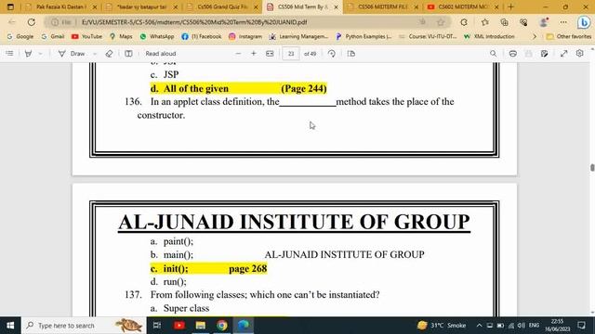
Task: Go back with the browser back arrow
Action: point(12,22)
